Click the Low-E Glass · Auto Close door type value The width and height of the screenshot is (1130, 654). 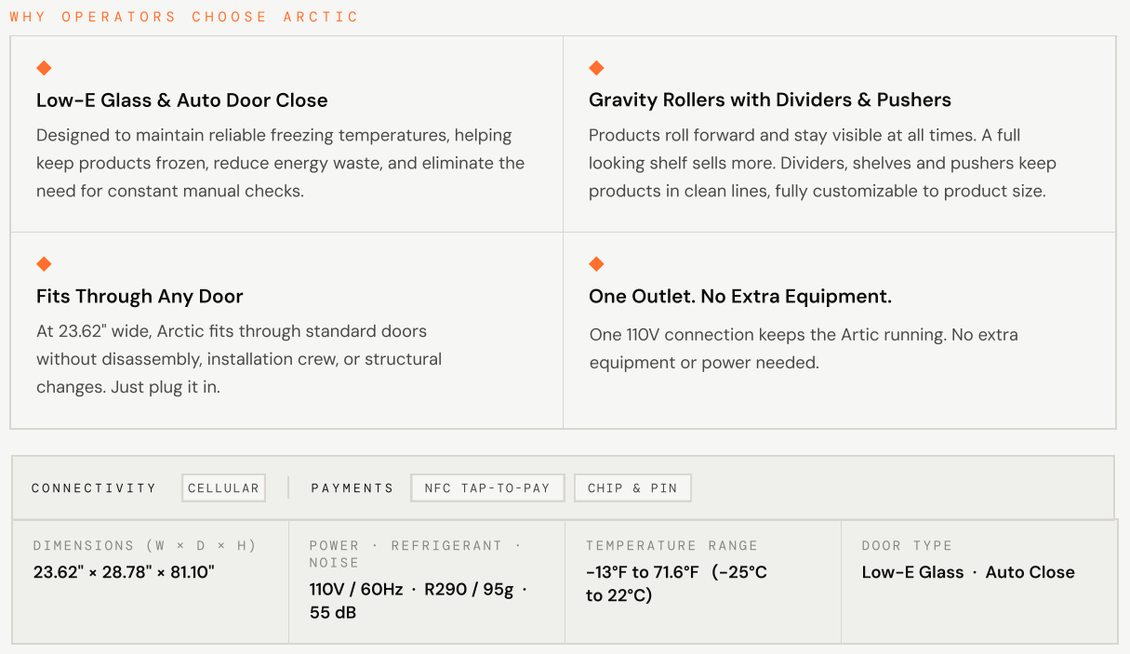968,572
